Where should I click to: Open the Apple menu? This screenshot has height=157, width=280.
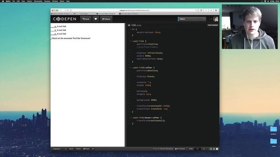3,1
